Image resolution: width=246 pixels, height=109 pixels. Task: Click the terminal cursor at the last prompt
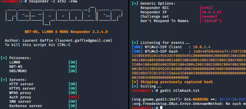[161, 108]
